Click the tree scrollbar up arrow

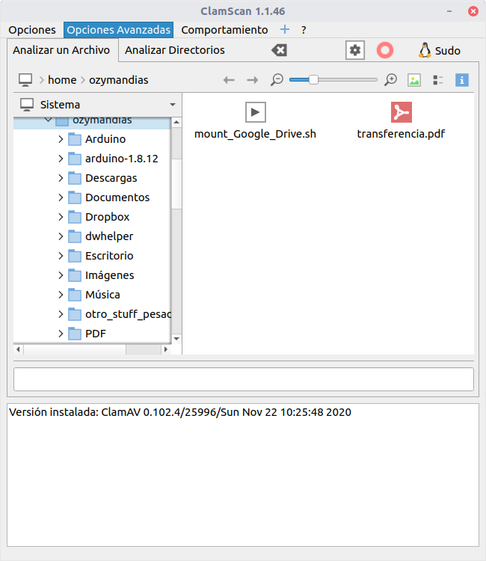coord(176,123)
